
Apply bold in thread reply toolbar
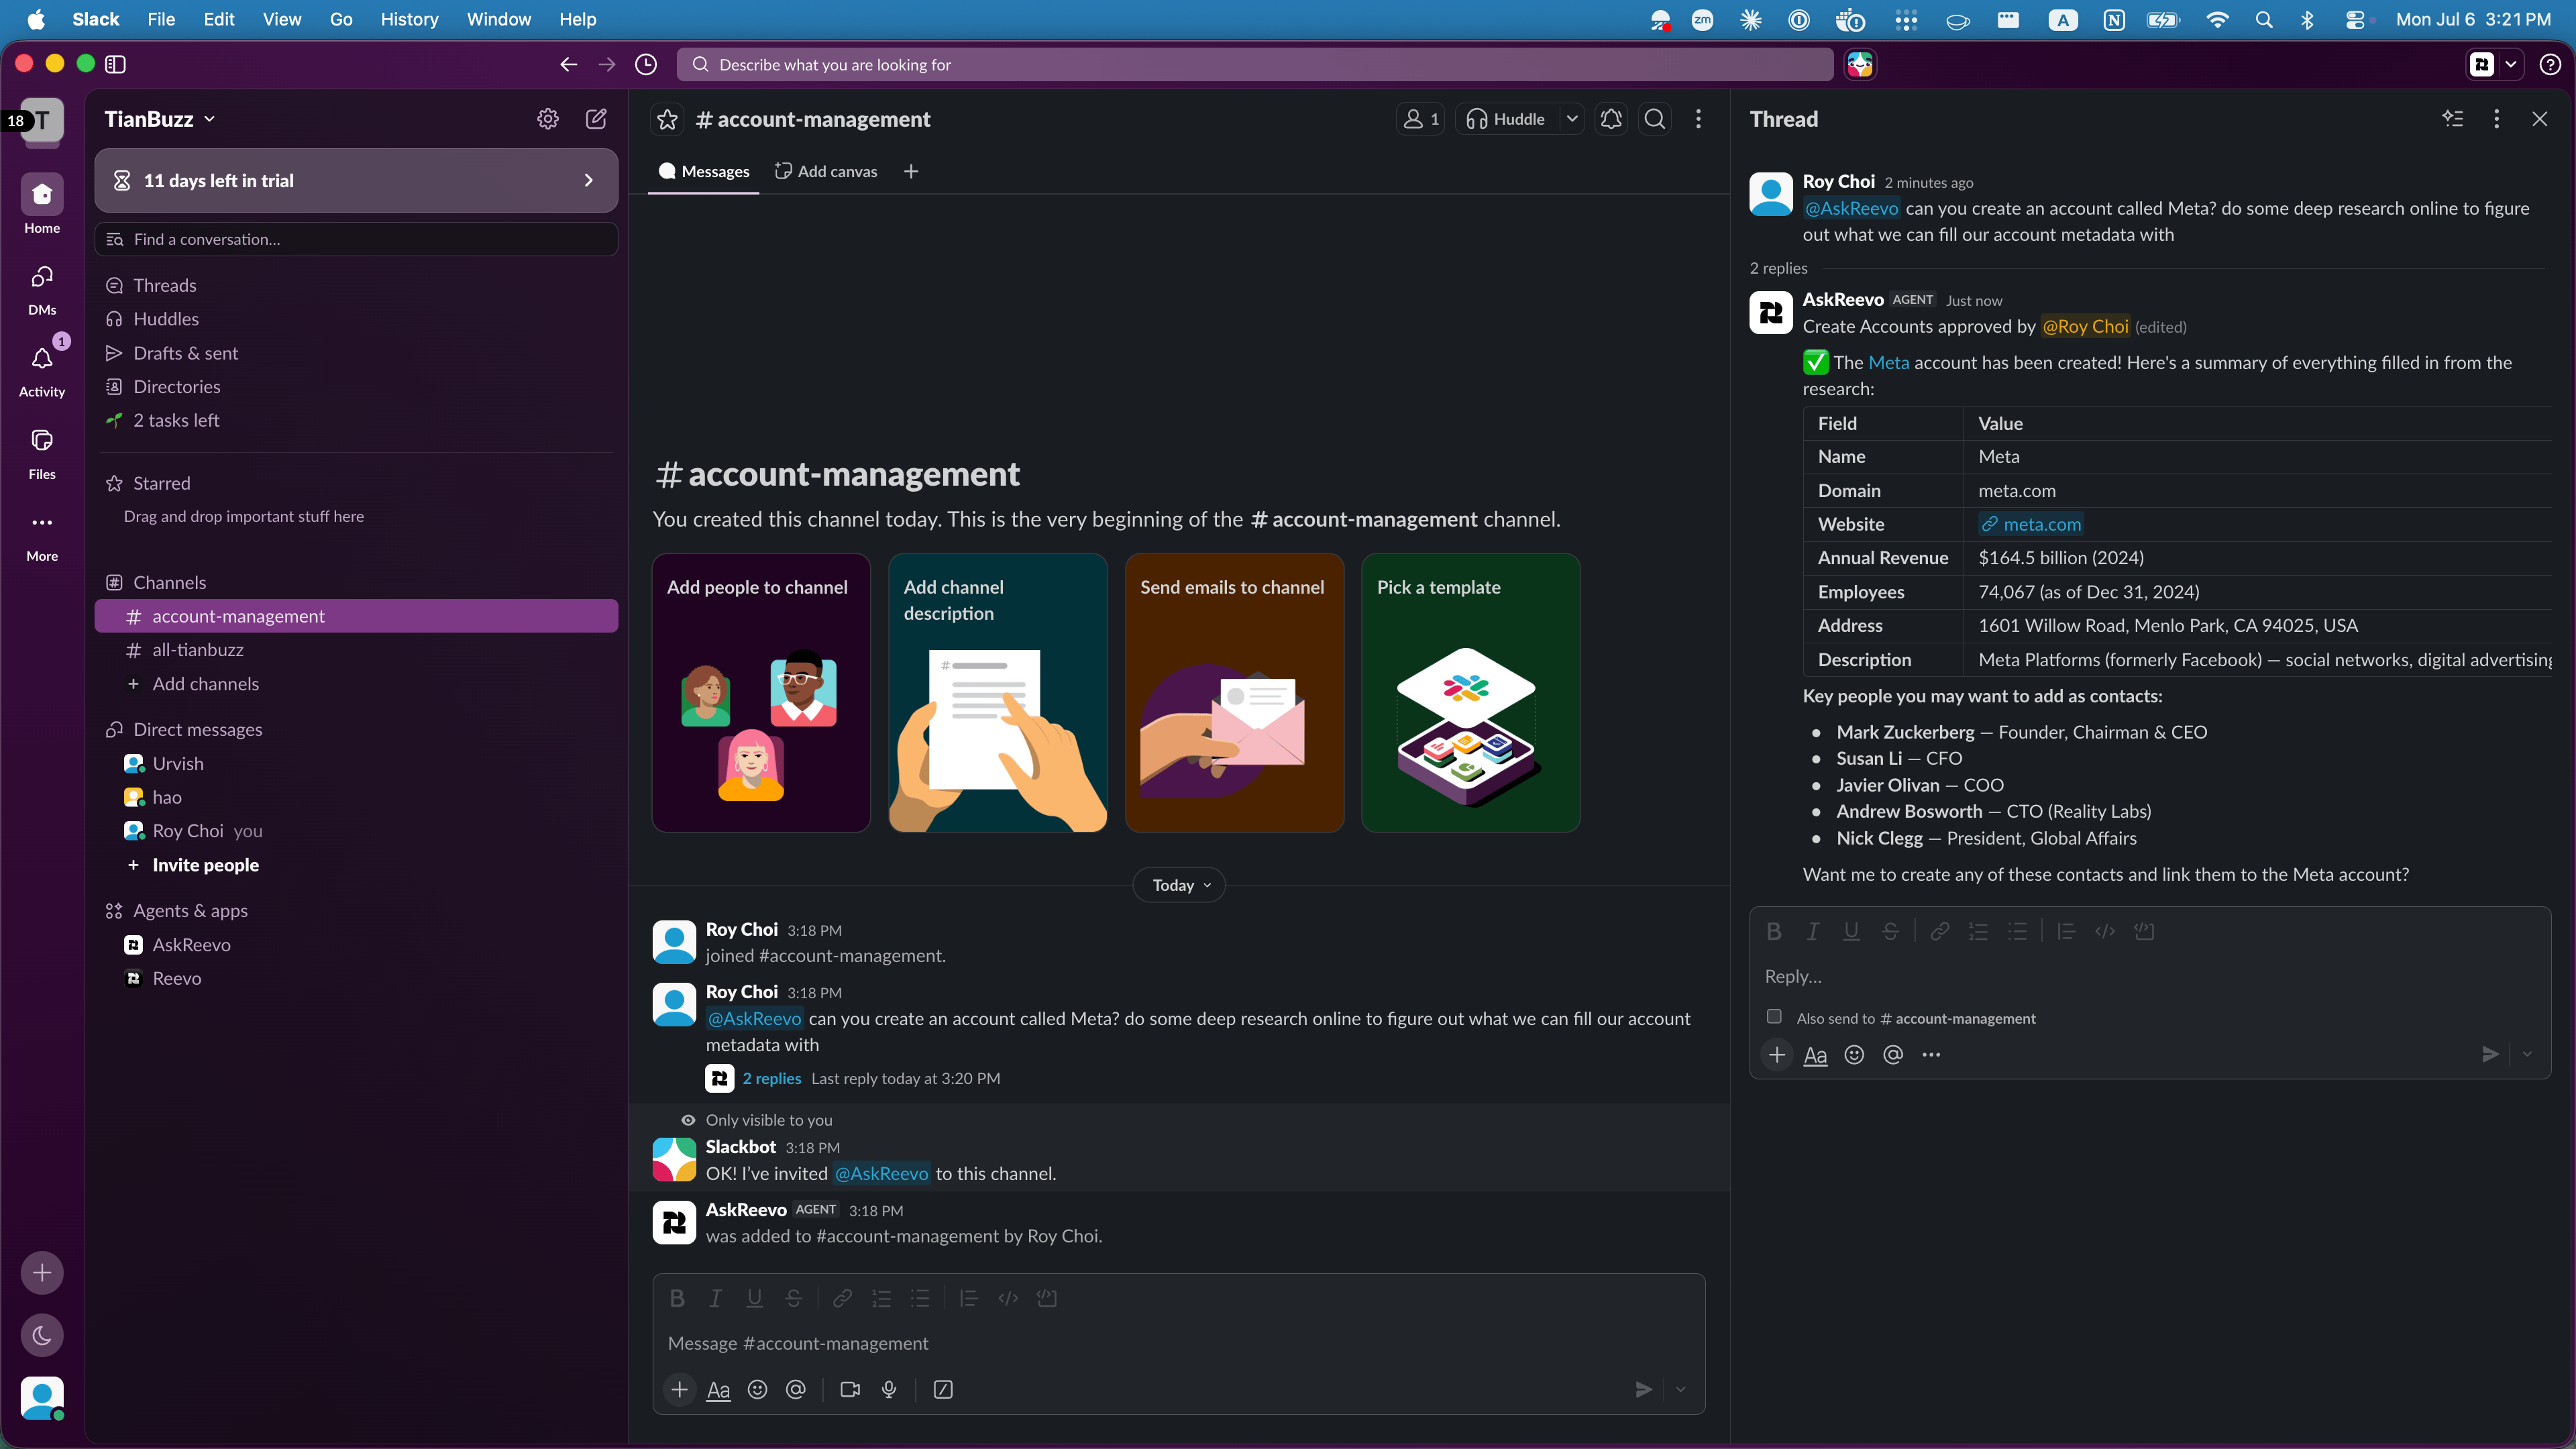[1773, 931]
